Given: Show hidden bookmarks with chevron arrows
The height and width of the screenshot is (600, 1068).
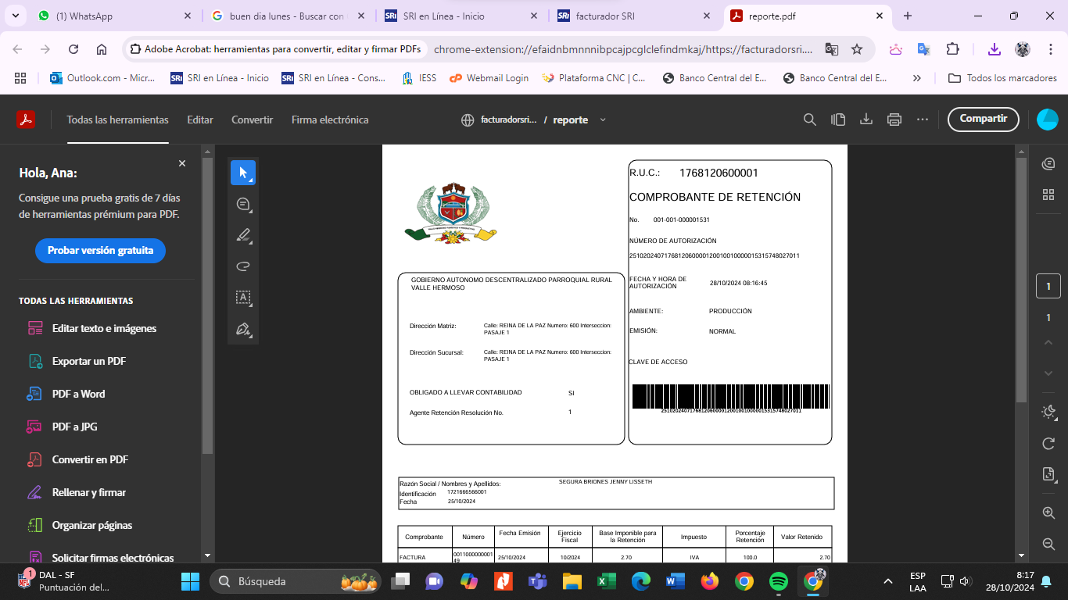Looking at the screenshot, I should click(x=917, y=78).
